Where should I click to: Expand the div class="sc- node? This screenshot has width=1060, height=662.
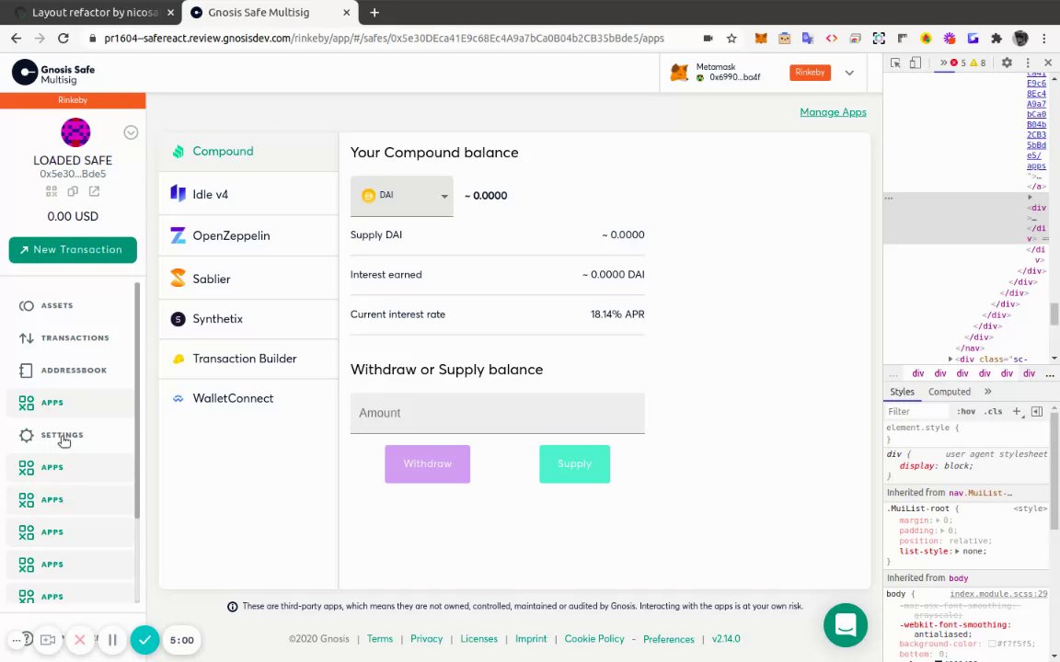[951, 360]
